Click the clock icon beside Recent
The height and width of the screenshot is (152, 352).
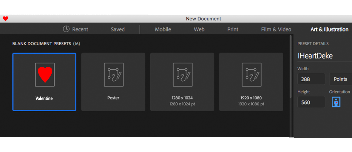click(x=66, y=29)
